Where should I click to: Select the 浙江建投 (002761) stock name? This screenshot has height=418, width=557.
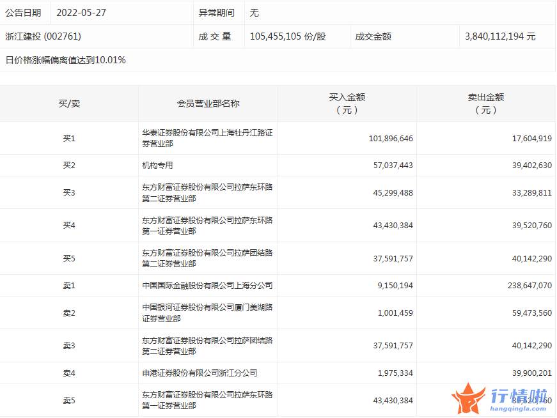pyautogui.click(x=43, y=36)
